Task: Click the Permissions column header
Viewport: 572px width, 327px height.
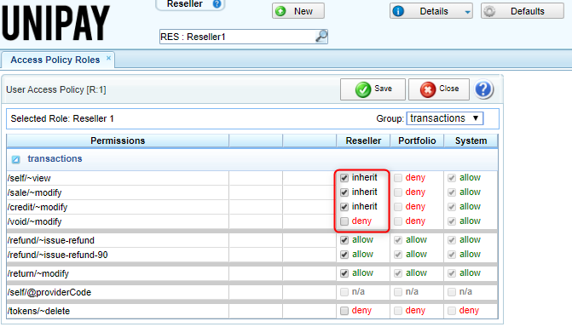Action: tap(118, 141)
